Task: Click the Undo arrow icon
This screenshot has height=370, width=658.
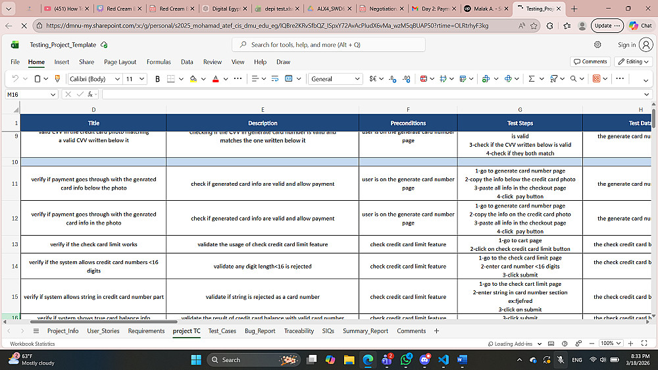Action: (15, 78)
